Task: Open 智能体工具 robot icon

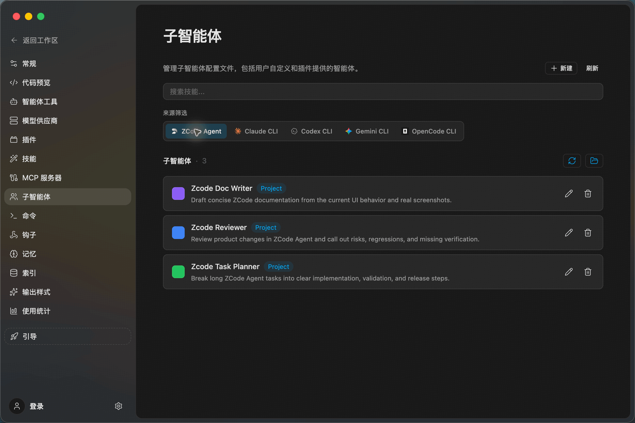Action: click(14, 102)
